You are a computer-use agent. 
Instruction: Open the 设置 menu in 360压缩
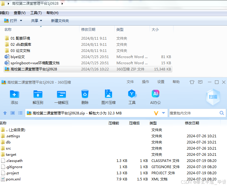(x=161, y=82)
